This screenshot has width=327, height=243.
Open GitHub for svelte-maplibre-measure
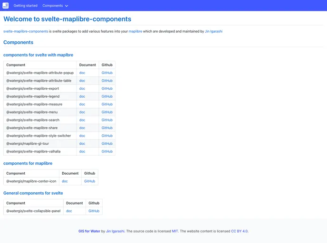point(107,104)
